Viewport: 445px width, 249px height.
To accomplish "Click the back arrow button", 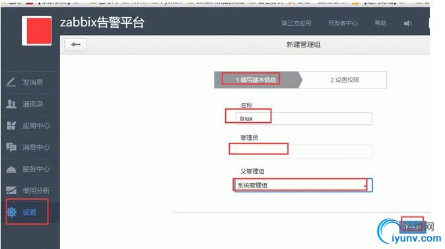I will click(75, 44).
